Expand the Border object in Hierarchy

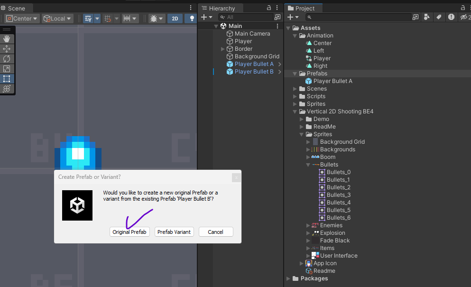(222, 49)
